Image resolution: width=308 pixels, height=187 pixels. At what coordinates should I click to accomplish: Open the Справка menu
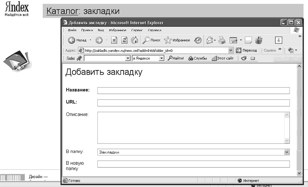coord(155,30)
